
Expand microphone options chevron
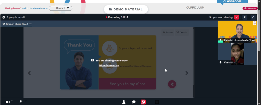click(x=26, y=101)
